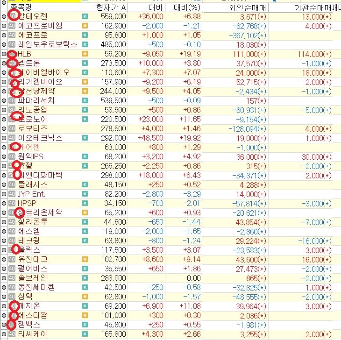Select the row marker circle for 에코프로
The width and height of the screenshot is (341, 340).
click(4, 35)
